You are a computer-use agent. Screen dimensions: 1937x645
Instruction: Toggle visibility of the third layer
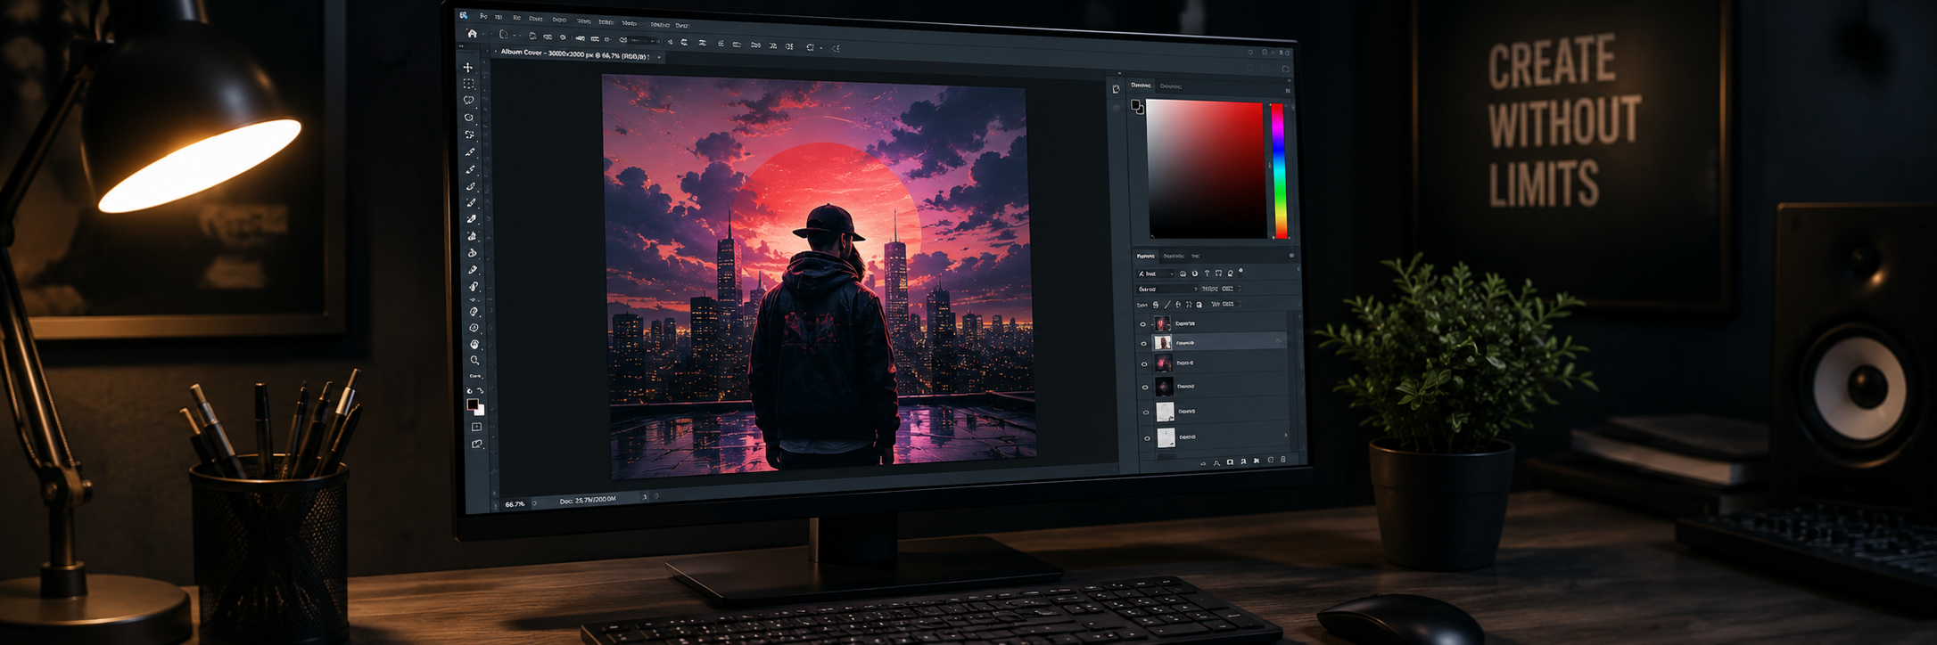1144,363
